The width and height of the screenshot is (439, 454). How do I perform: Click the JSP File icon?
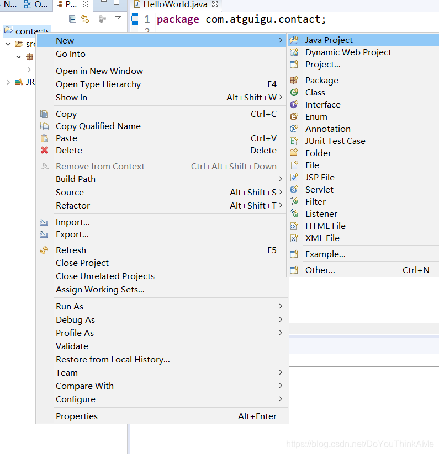tap(294, 177)
